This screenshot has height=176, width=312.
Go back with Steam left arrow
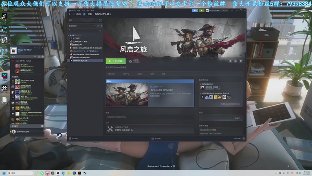[70, 14]
